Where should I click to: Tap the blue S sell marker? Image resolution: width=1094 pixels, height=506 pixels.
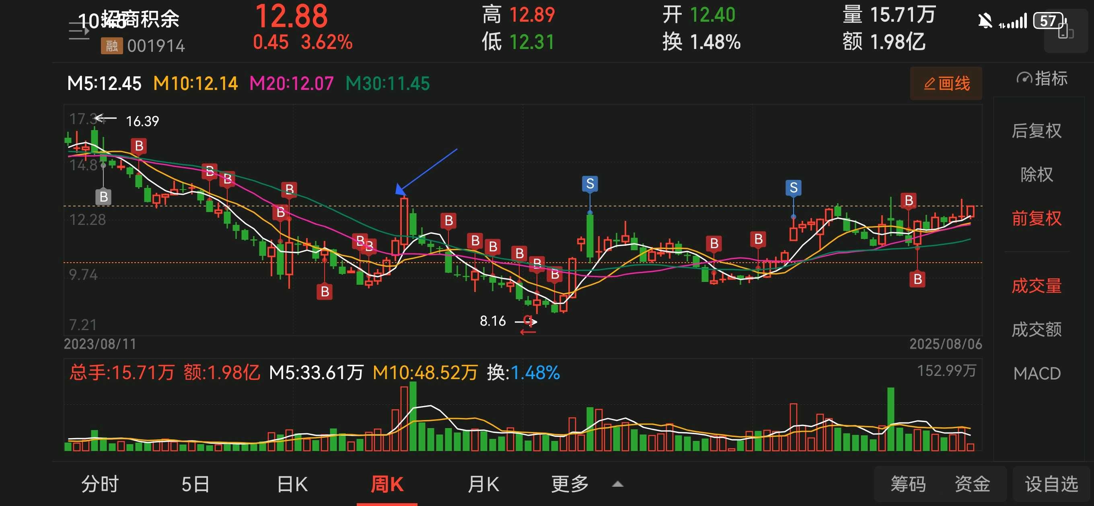point(590,184)
